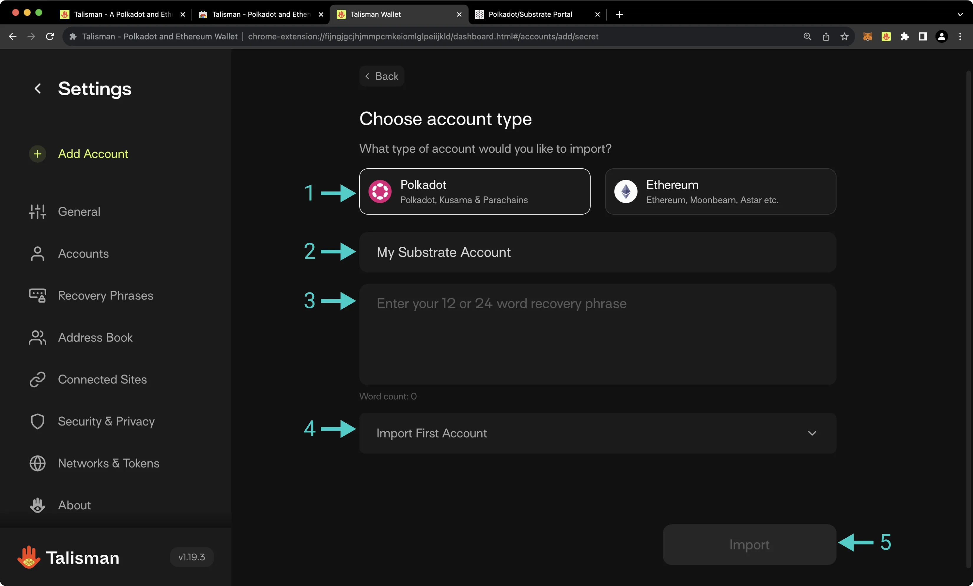Click the Talisman hand logo in footer
The image size is (973, 586).
point(29,557)
